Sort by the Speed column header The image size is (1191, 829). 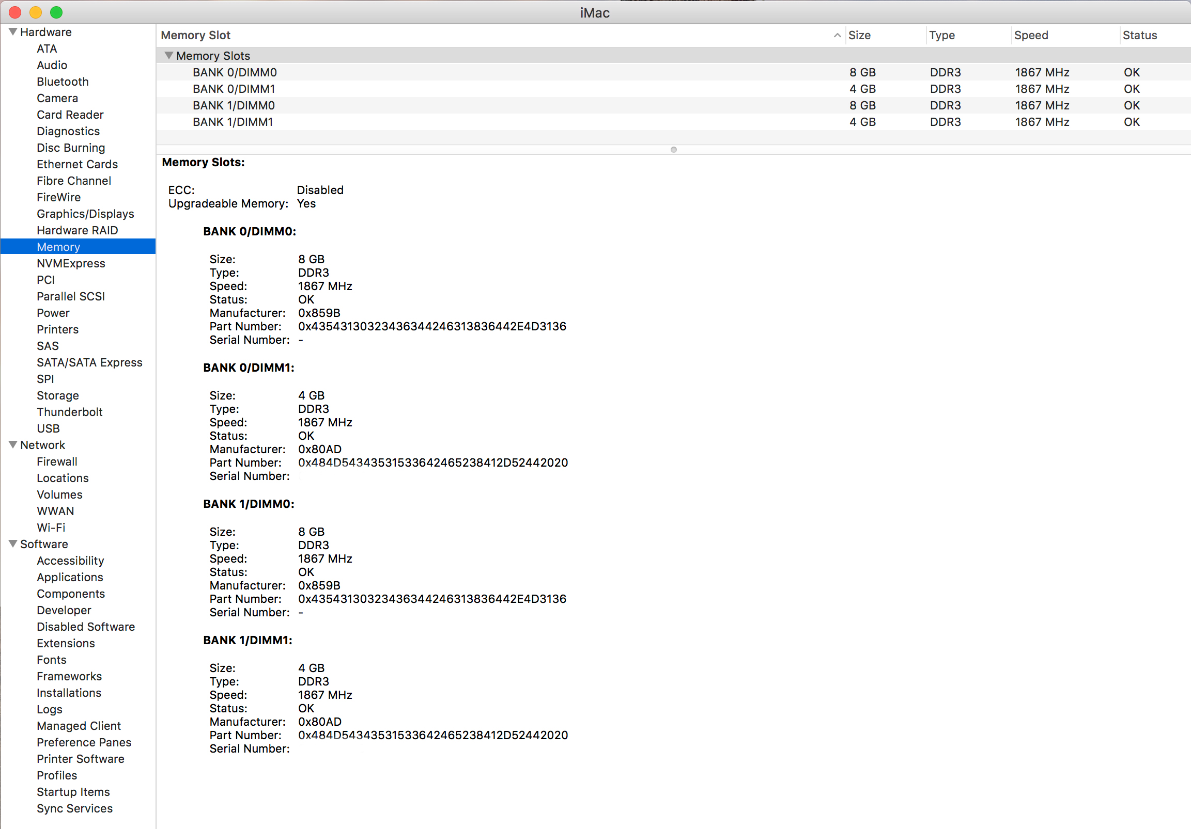coord(1031,35)
